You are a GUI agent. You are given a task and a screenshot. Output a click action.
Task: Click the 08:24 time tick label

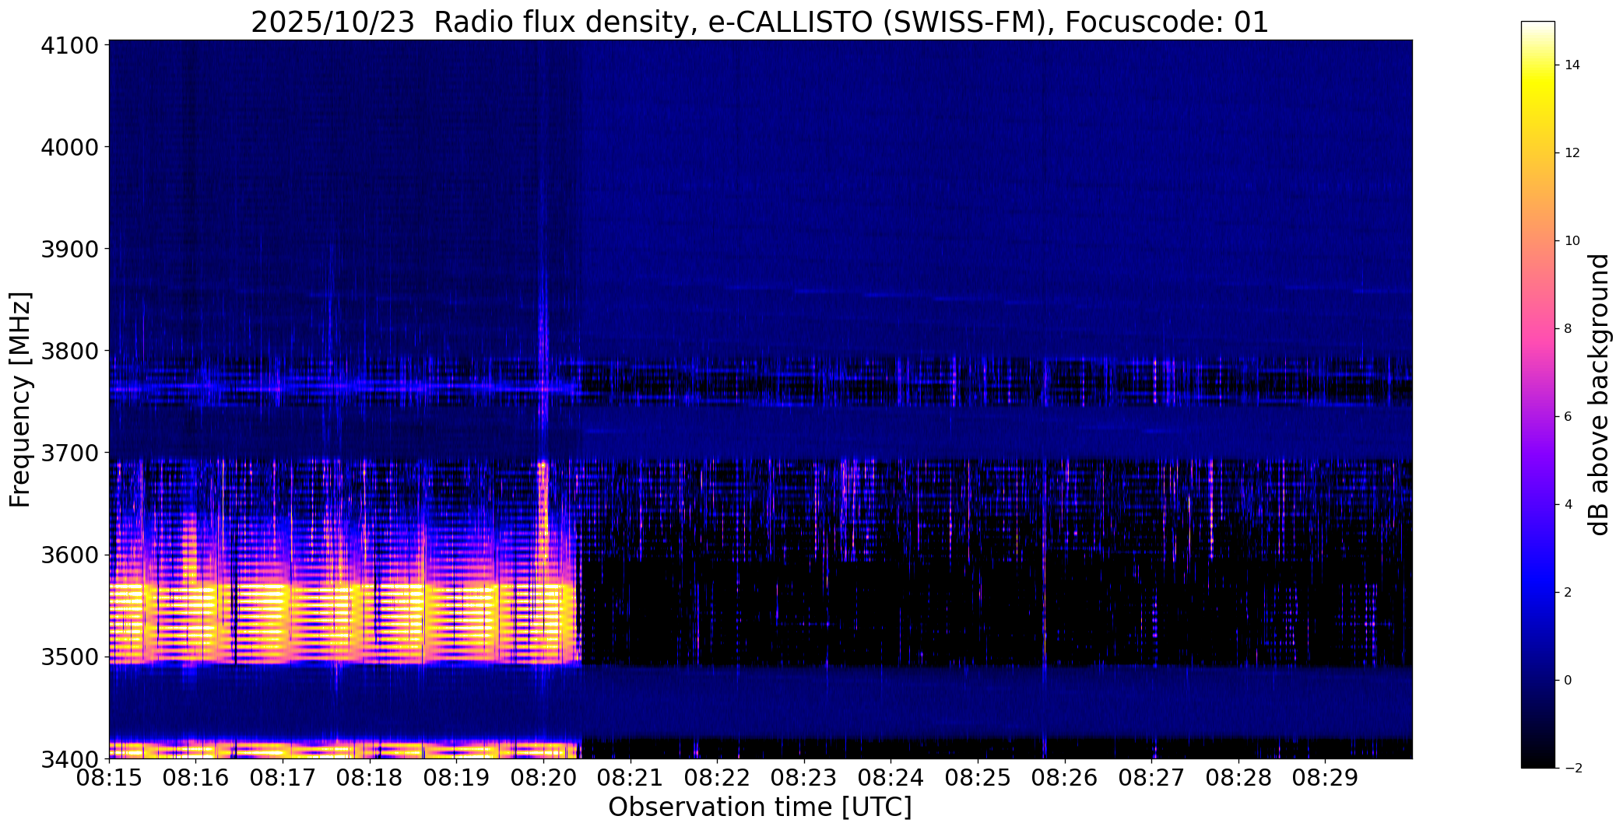[891, 778]
